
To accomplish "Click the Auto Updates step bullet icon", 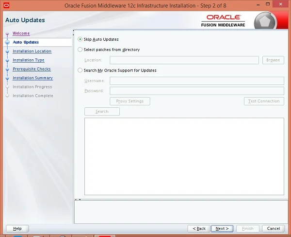I will click(x=7, y=42).
